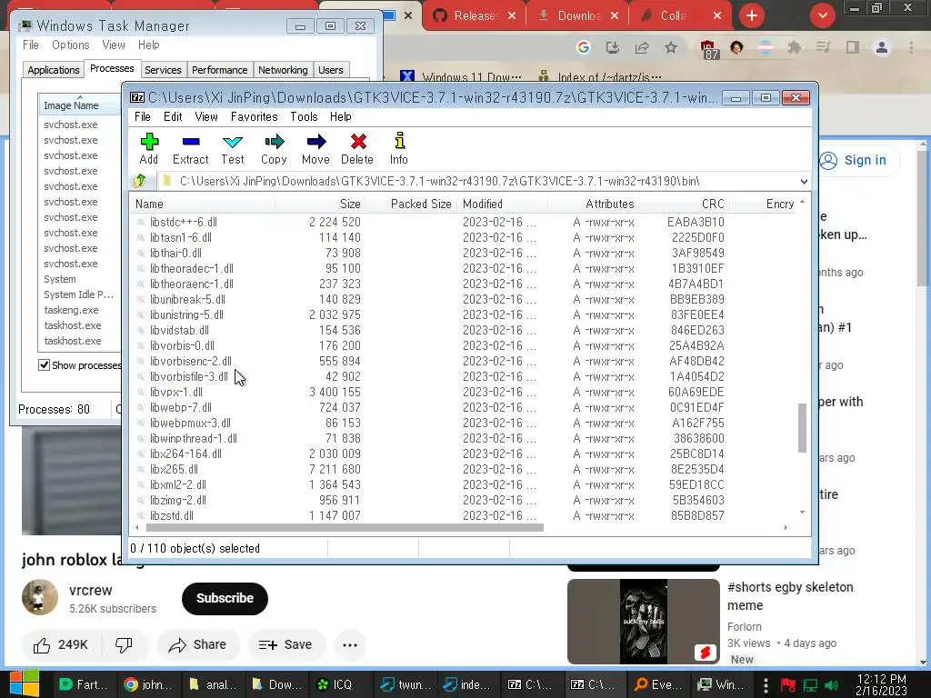931x698 pixels.
Task: Open a new browser tab with the plus icon
Action: [752, 15]
